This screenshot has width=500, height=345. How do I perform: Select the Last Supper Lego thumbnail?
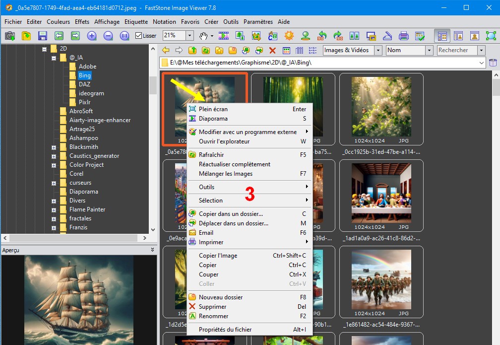[x=381, y=193]
